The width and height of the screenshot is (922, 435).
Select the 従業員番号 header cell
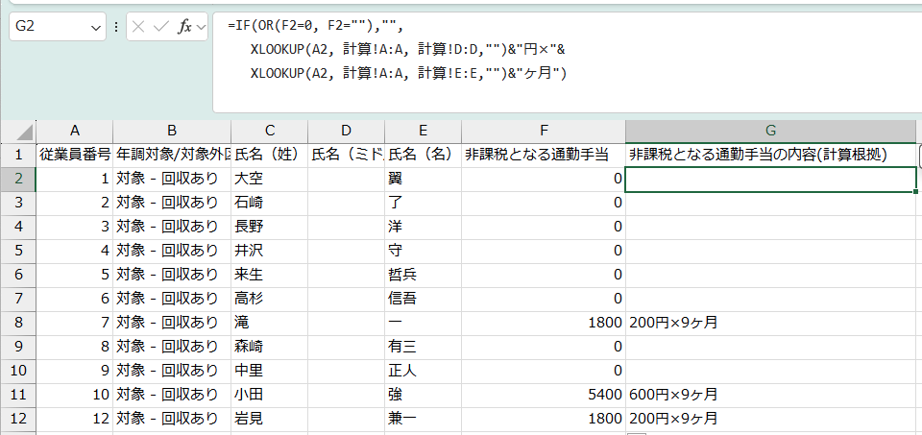[74, 154]
